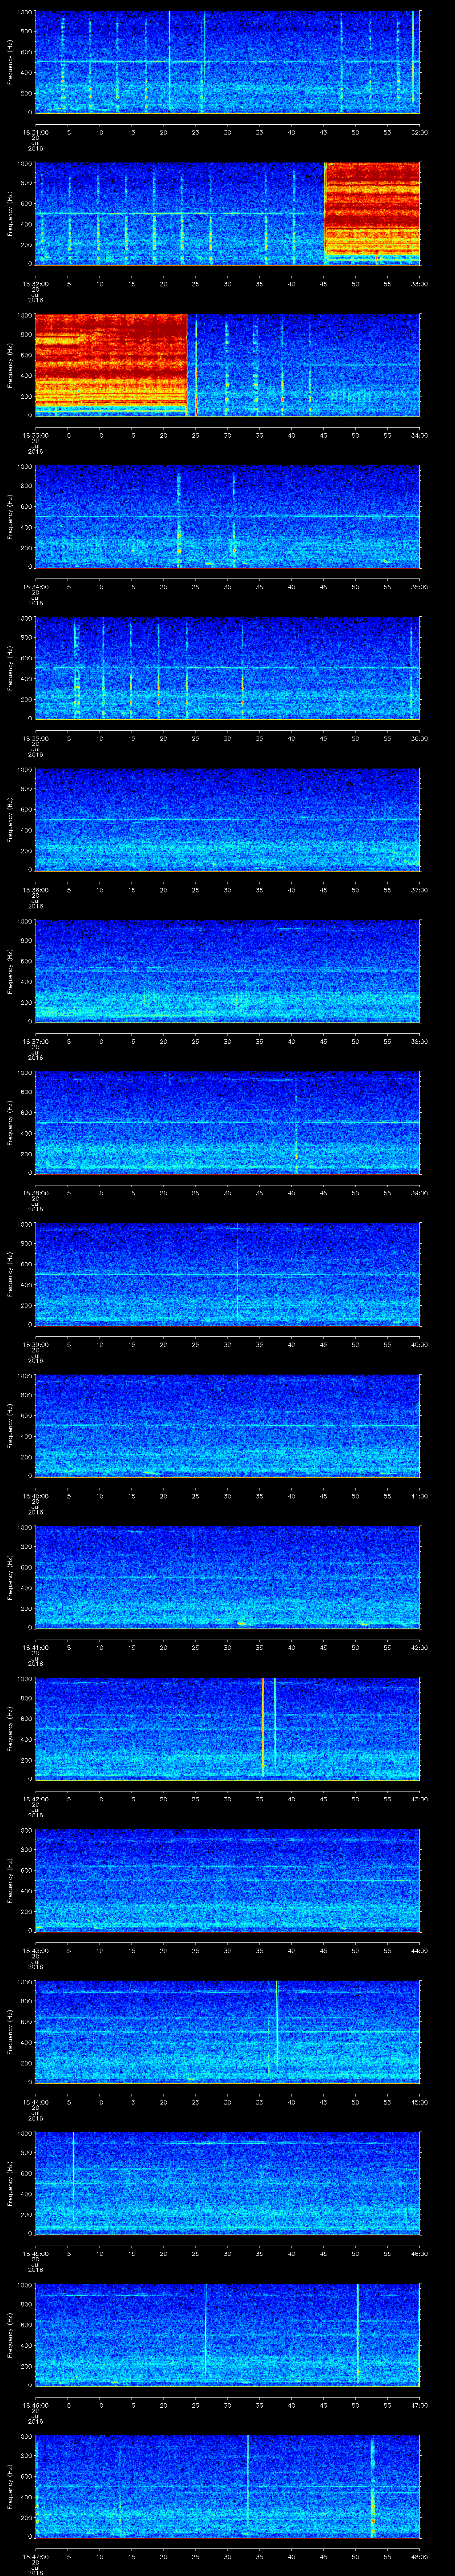Click the Frequency (Hz) axis label of the 18:40:00 spectrogram

coord(11,1426)
